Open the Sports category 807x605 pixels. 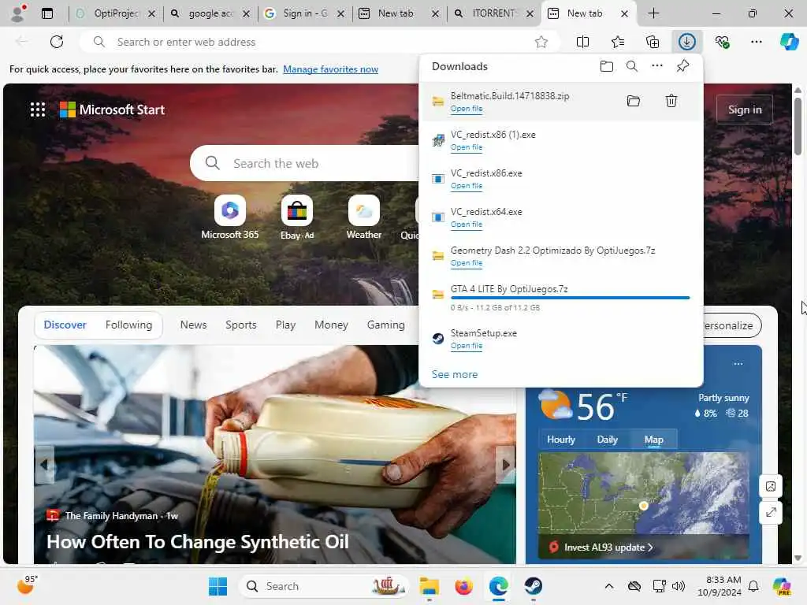241,325
